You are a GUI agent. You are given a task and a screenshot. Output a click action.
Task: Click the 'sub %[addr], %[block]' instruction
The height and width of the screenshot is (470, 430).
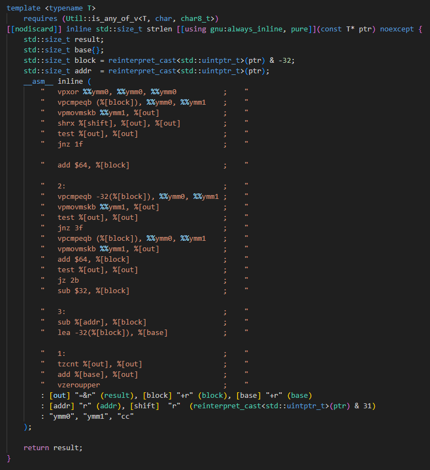click(x=102, y=322)
